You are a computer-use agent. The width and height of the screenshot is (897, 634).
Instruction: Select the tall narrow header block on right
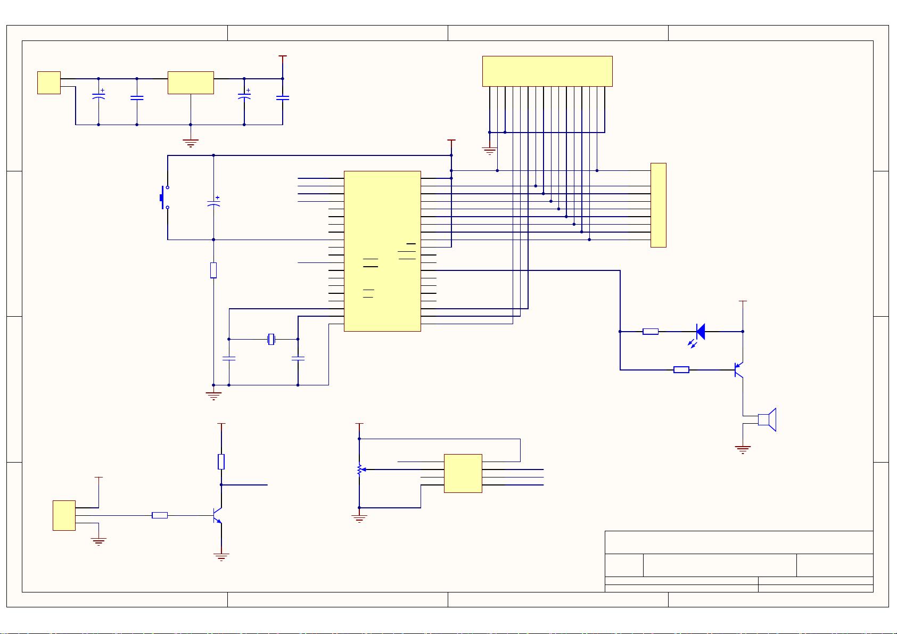coord(658,205)
